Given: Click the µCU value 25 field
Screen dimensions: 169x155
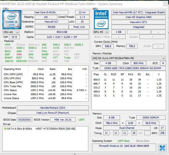Looking at the screenshot, I should click(82, 22).
